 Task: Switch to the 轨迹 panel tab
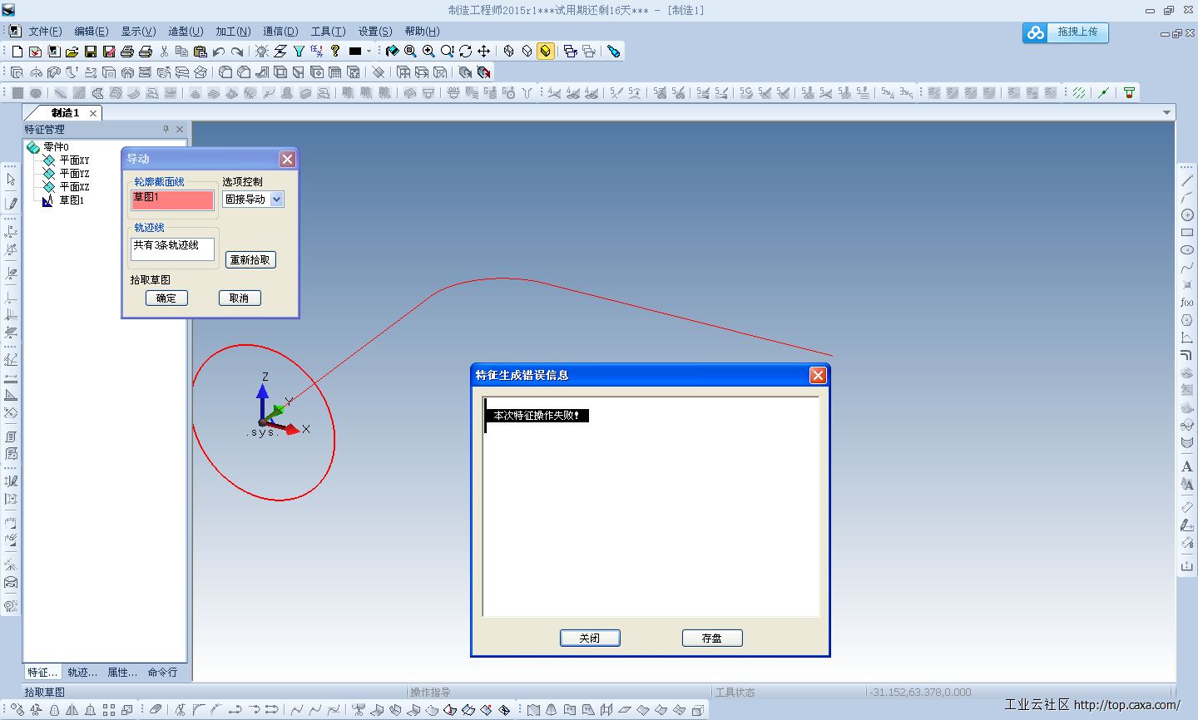(82, 672)
